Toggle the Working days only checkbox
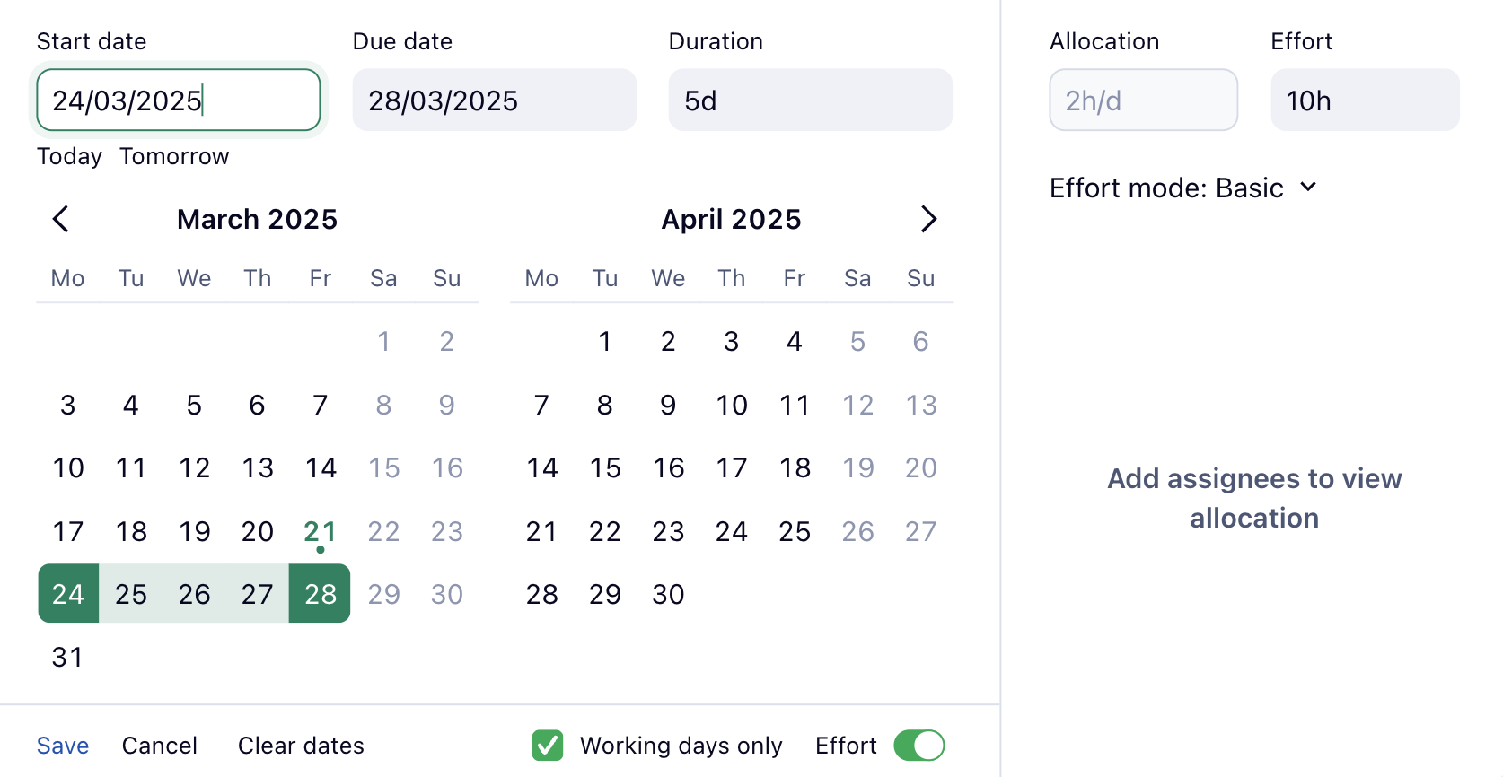1503x777 pixels. [548, 746]
